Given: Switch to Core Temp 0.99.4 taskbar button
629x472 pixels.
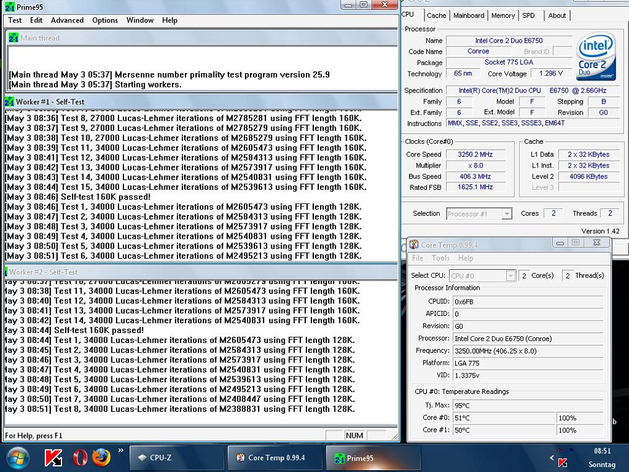Looking at the screenshot, I should point(275,458).
